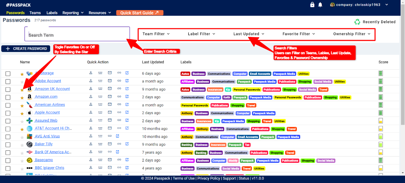This screenshot has width=405, height=183.
Task: Check the Apple Account row checkbox
Action: point(8,113)
